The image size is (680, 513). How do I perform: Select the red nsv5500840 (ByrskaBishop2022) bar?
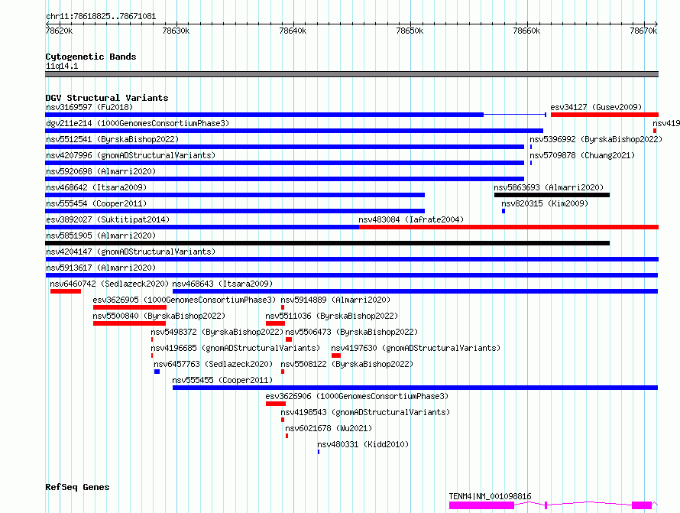[x=129, y=323]
